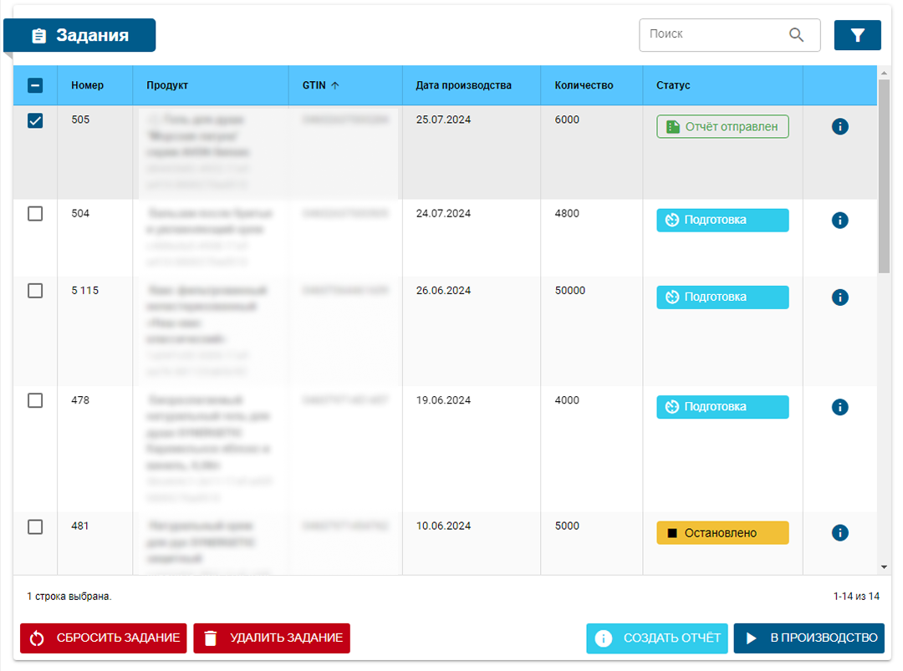
Task: Select the Задания tab
Action: pyautogui.click(x=79, y=35)
